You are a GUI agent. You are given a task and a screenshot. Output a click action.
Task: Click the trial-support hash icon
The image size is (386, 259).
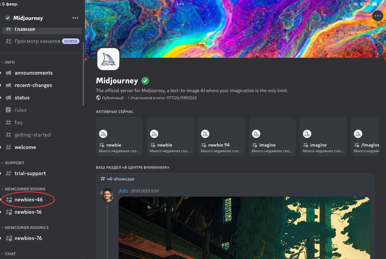pyautogui.click(x=9, y=173)
